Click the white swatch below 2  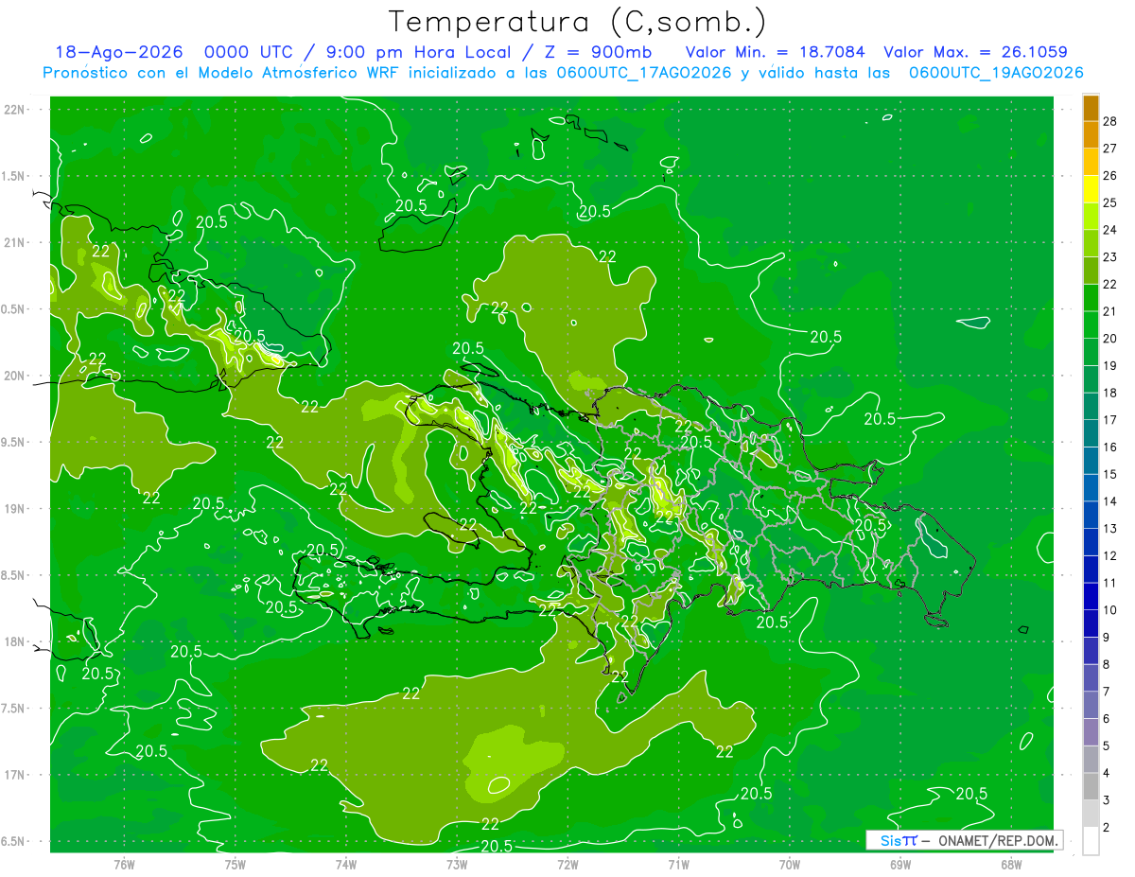[1091, 840]
